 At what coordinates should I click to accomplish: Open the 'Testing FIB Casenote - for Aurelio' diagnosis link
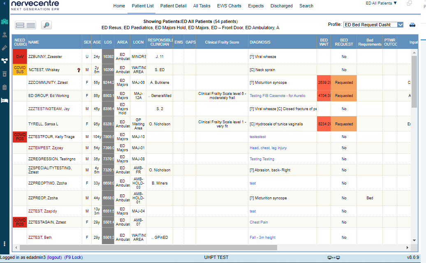point(278,95)
